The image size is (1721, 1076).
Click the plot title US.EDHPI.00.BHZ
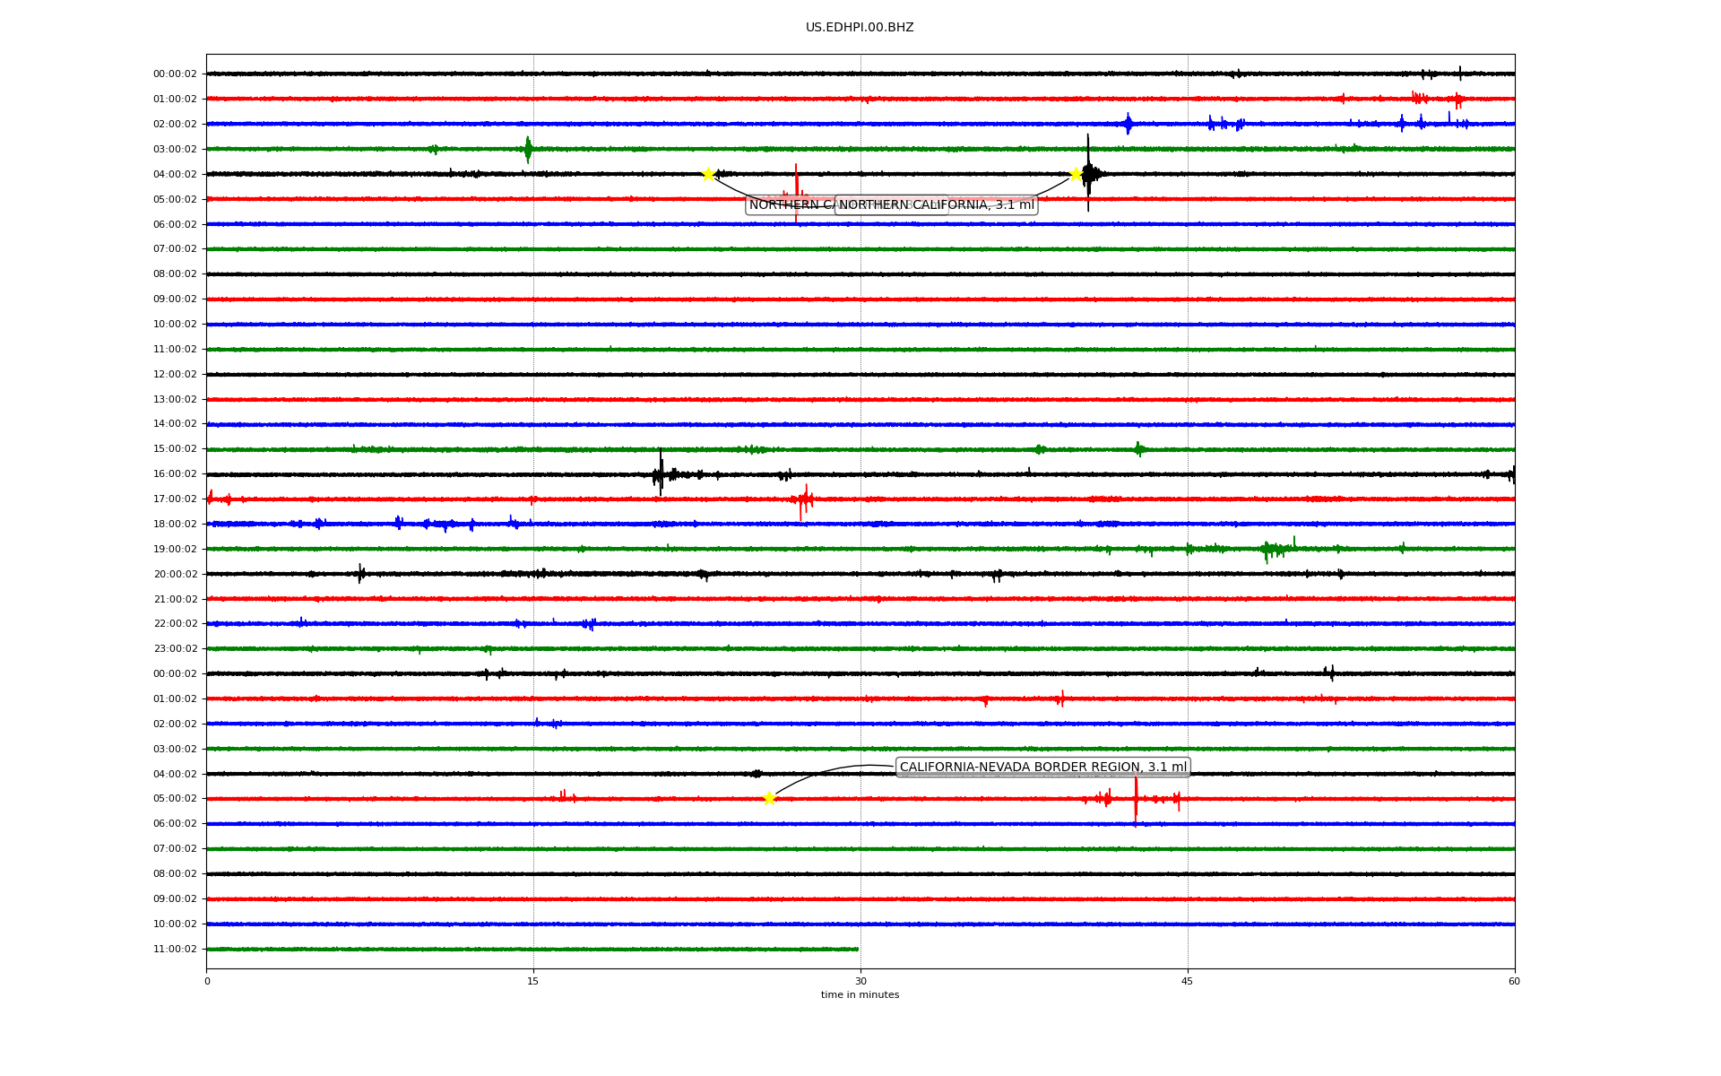(x=860, y=28)
